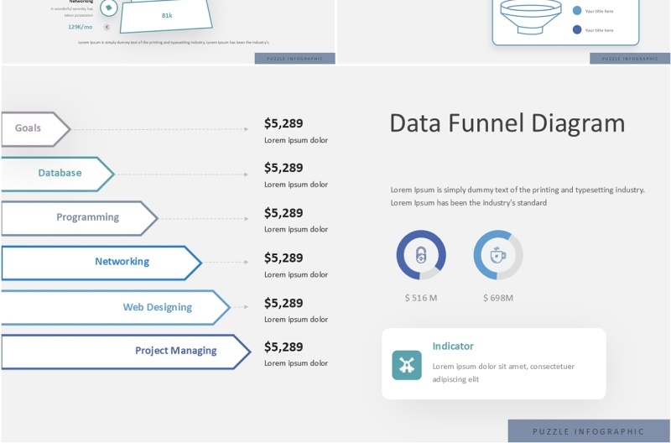Click the small gray left arrow near 129K/mo
671x443 pixels.
pyautogui.click(x=107, y=27)
